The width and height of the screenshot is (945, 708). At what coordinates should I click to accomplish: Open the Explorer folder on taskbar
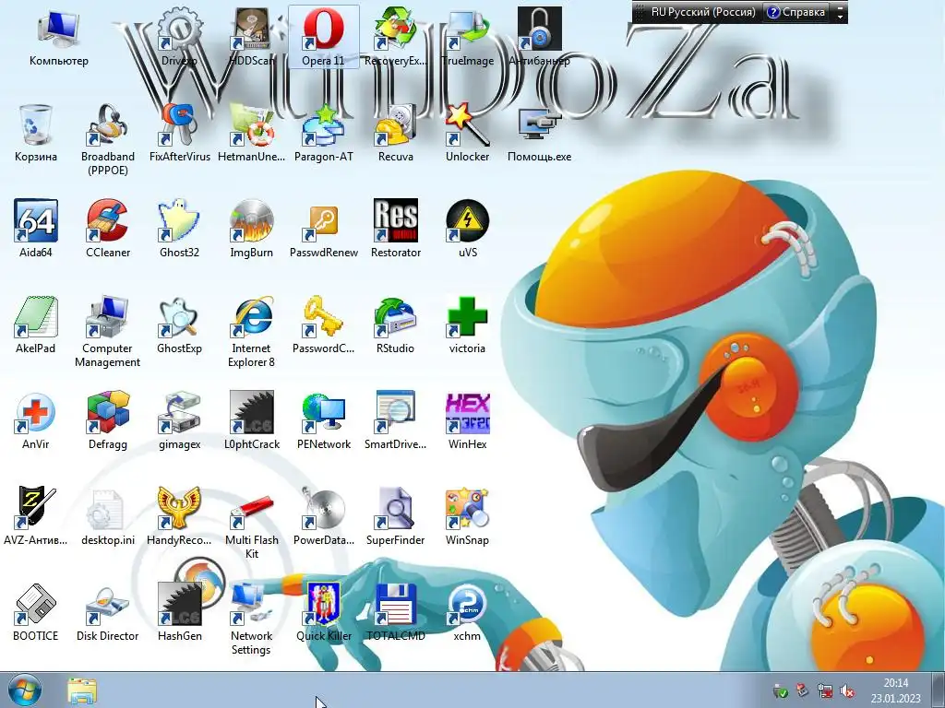82,691
